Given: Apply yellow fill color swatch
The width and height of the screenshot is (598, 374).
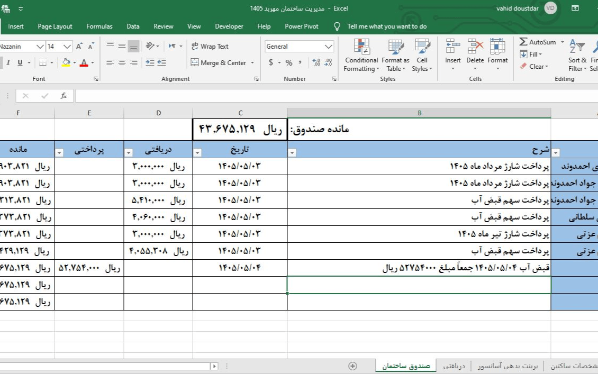Looking at the screenshot, I should tap(66, 62).
